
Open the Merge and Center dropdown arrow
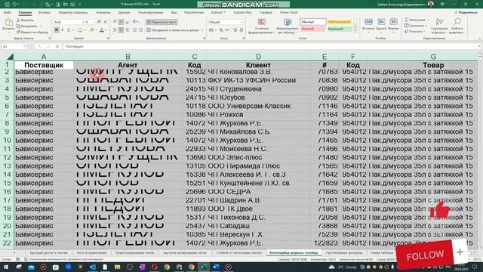click(x=202, y=30)
